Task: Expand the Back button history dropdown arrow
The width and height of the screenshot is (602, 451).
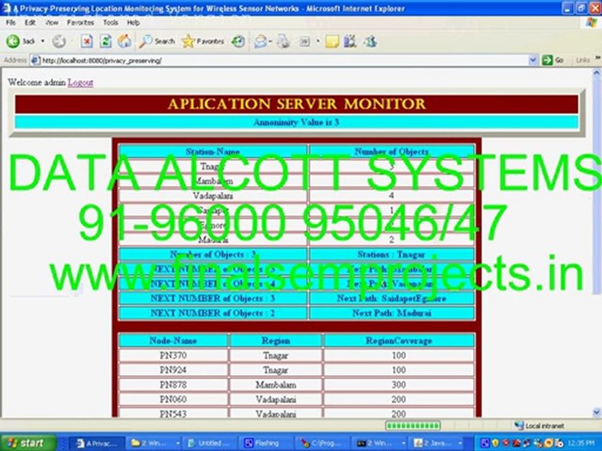Action: pyautogui.click(x=43, y=41)
